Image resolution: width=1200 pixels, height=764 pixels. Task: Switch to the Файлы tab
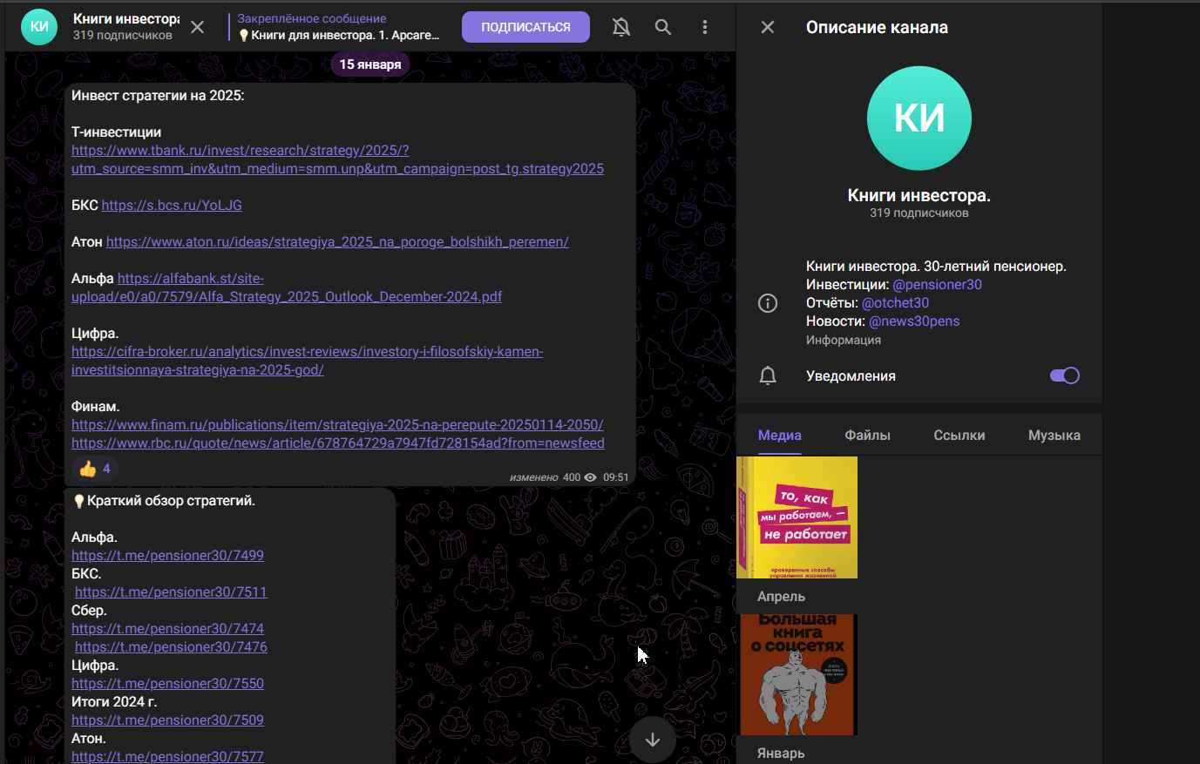pos(868,436)
